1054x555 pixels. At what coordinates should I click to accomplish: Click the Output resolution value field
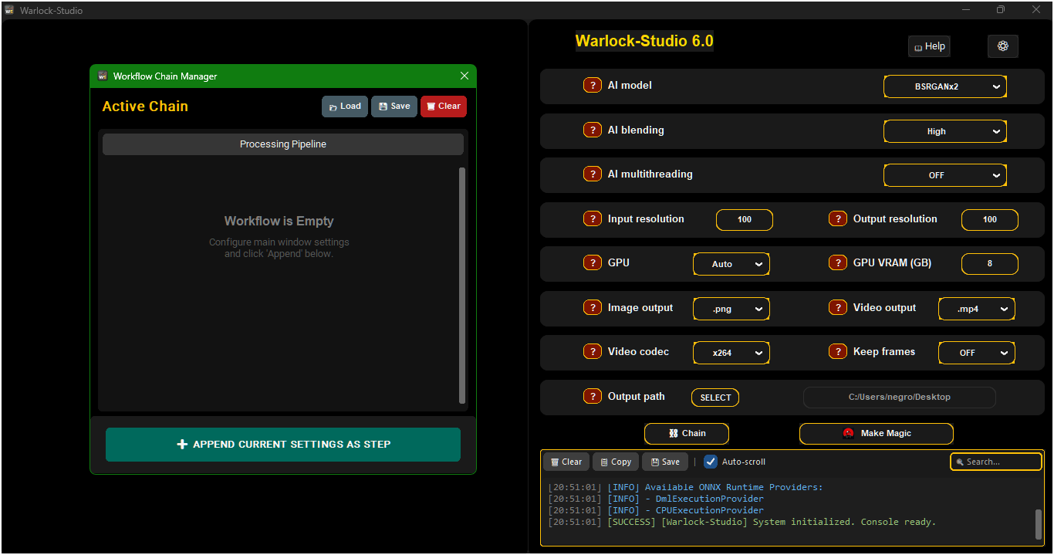(x=990, y=220)
